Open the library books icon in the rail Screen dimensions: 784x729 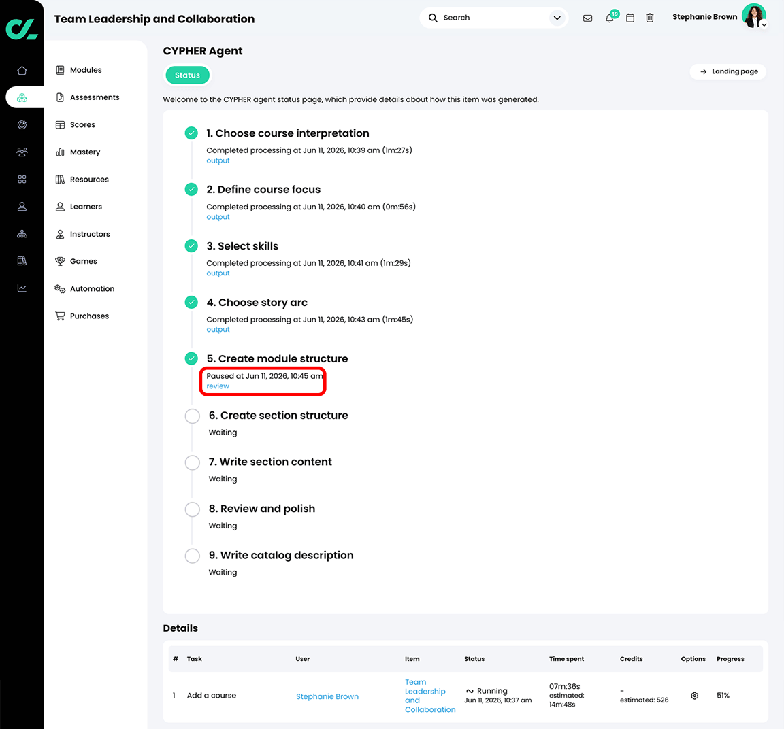coord(22,261)
